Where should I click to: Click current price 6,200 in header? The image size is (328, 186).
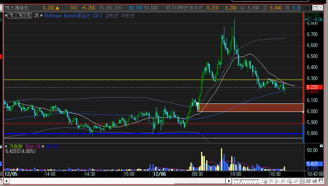click(x=49, y=8)
